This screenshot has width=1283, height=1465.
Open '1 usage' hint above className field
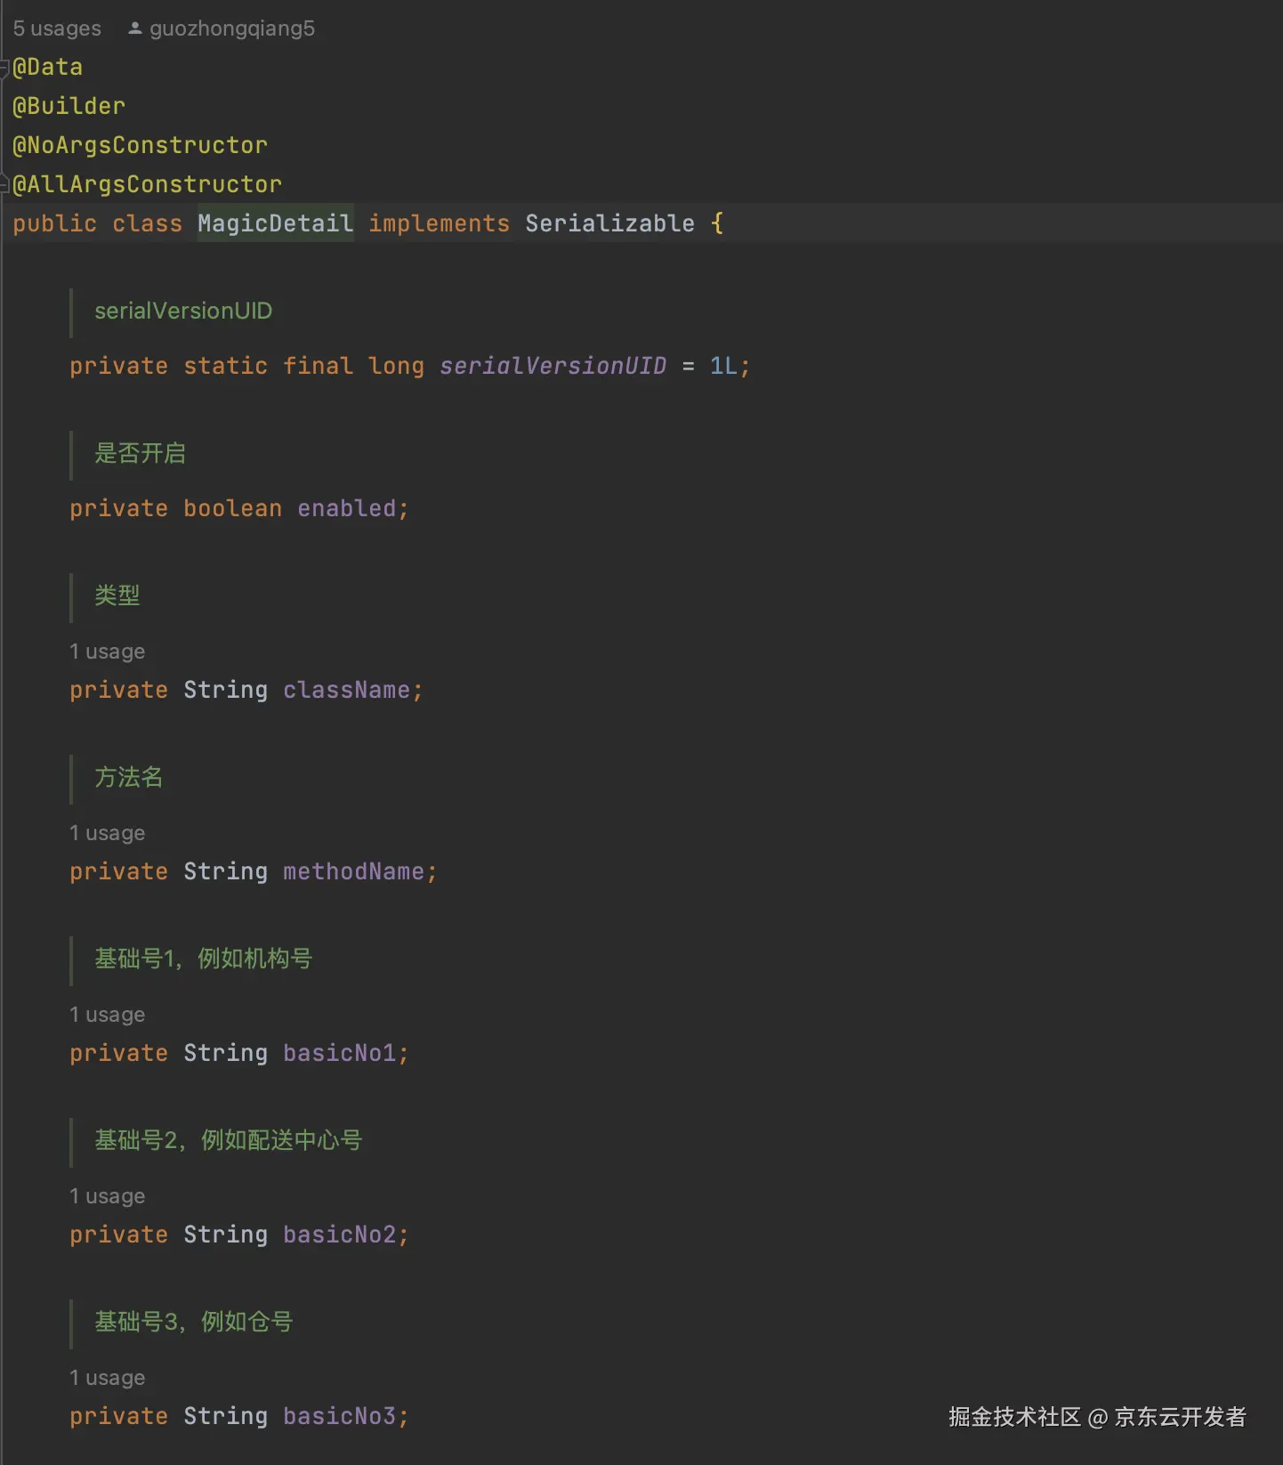click(108, 652)
